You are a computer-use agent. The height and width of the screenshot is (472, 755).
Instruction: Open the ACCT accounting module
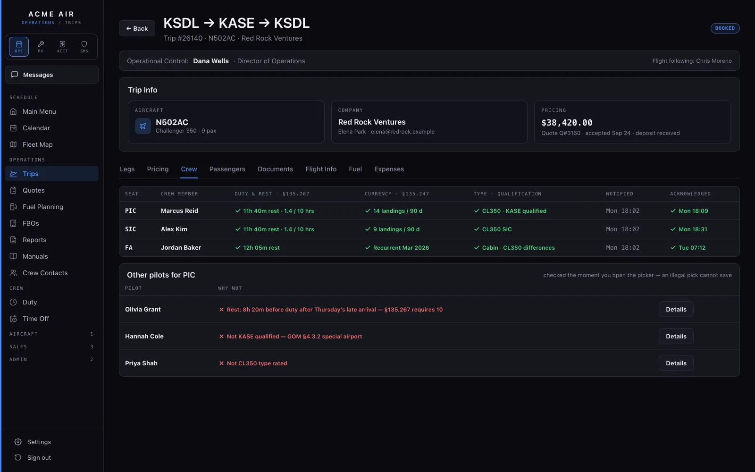[x=62, y=47]
